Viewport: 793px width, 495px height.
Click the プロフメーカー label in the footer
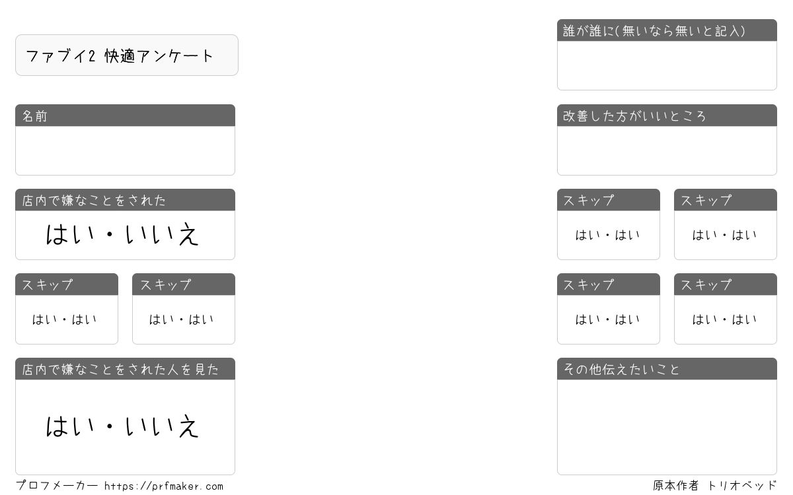pos(57,486)
